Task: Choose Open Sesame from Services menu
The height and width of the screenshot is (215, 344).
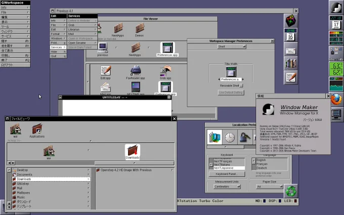Action: click(82, 43)
